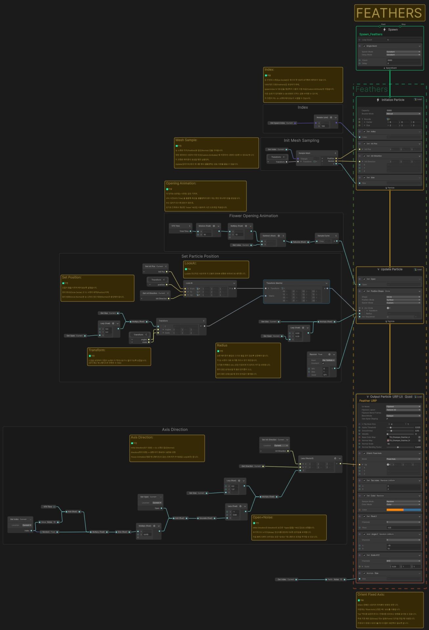Collapse the Orient Fixed Axis block chevron
Viewport: 429px width, 630px height.
coord(419,453)
